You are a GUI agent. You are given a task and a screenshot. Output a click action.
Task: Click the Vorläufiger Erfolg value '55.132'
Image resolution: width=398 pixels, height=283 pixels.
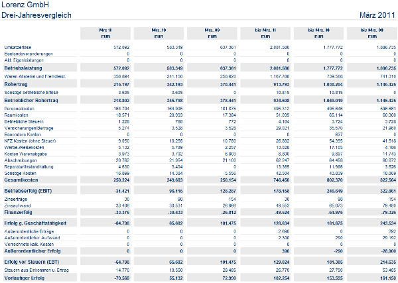point(176,278)
